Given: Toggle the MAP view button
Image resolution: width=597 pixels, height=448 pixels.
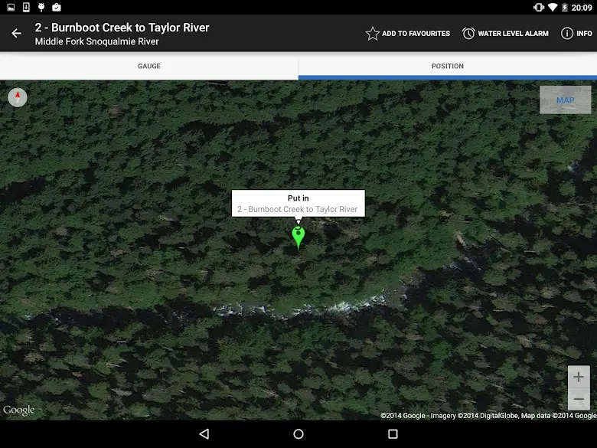Looking at the screenshot, I should pos(566,100).
